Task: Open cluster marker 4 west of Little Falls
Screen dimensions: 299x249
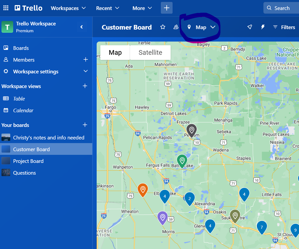Action: point(244,194)
